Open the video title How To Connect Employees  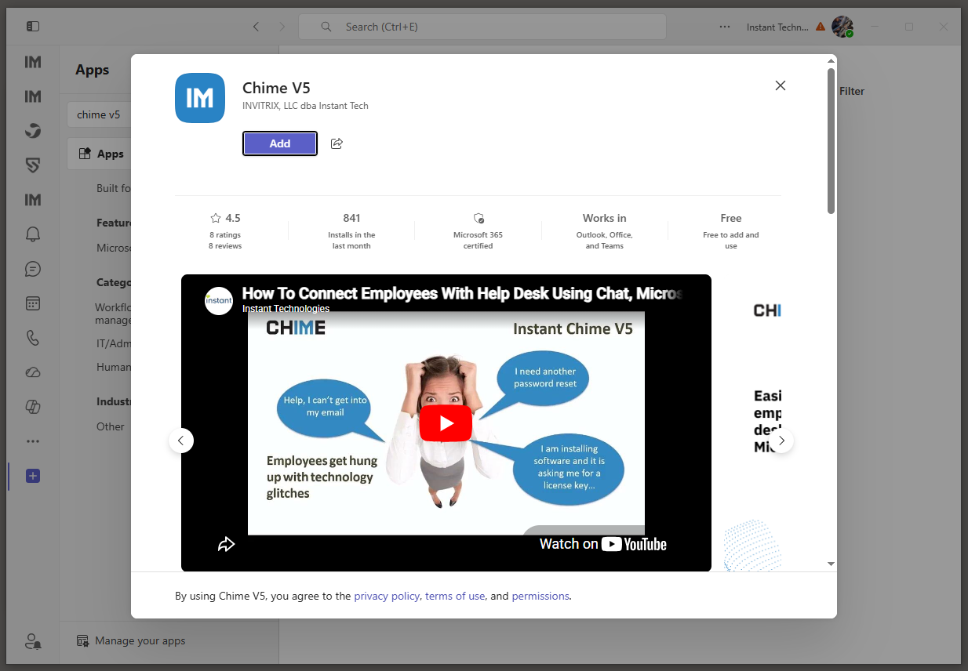[x=462, y=293]
